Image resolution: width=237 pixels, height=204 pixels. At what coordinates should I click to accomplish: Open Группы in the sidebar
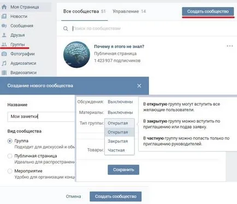click(x=17, y=44)
